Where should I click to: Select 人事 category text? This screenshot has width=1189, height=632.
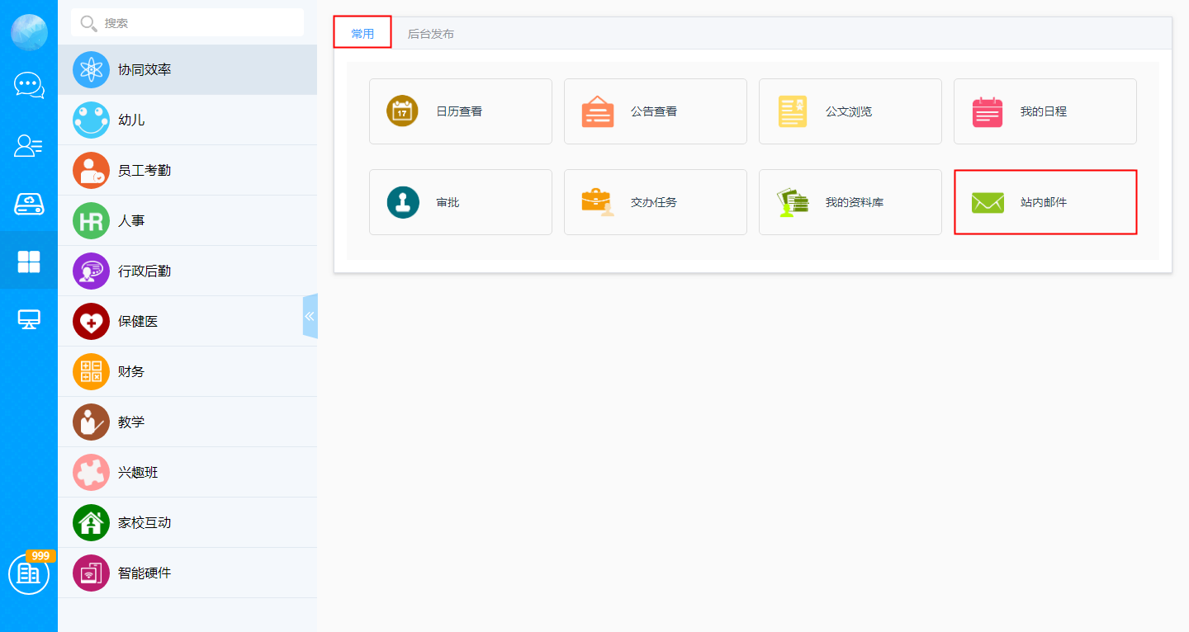(x=131, y=220)
